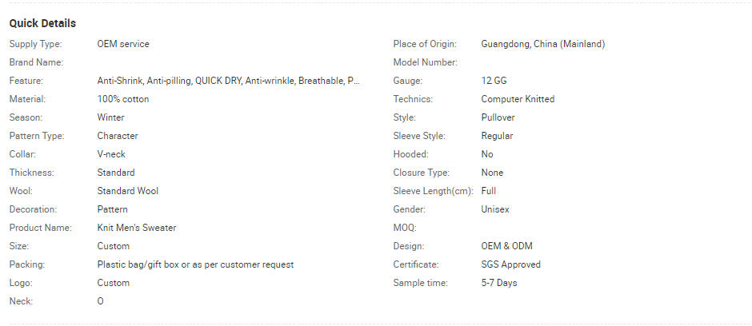Click the Model Number label

[425, 62]
